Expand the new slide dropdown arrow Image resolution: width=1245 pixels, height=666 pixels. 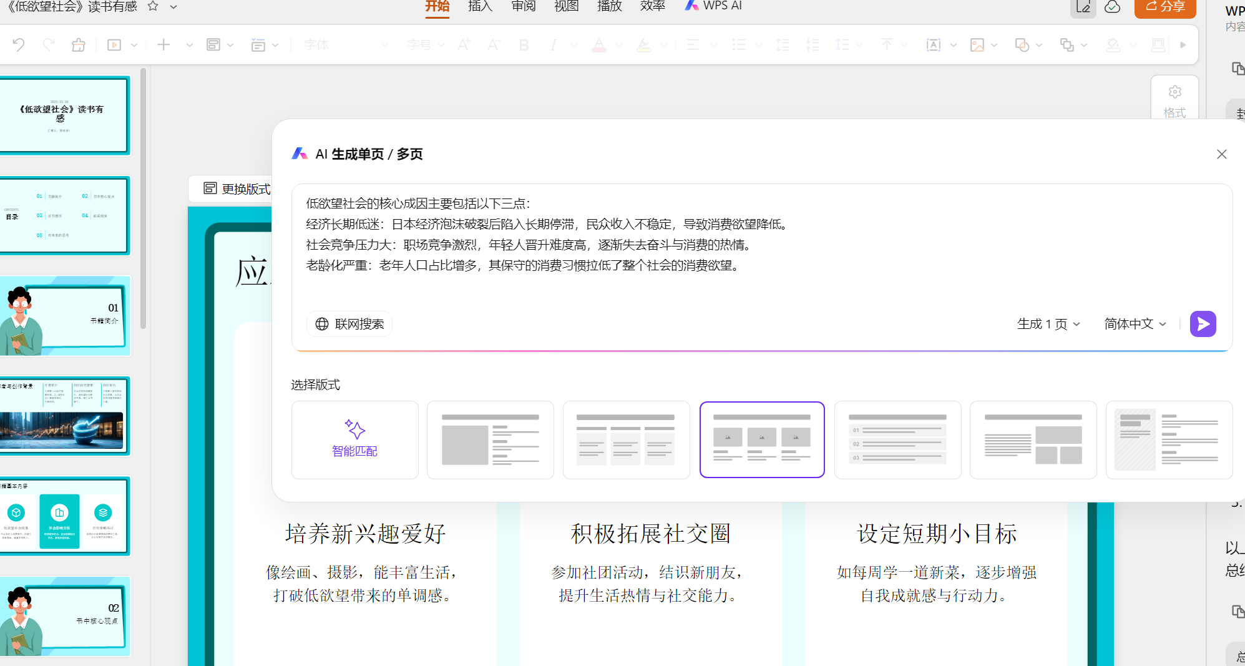tap(190, 45)
